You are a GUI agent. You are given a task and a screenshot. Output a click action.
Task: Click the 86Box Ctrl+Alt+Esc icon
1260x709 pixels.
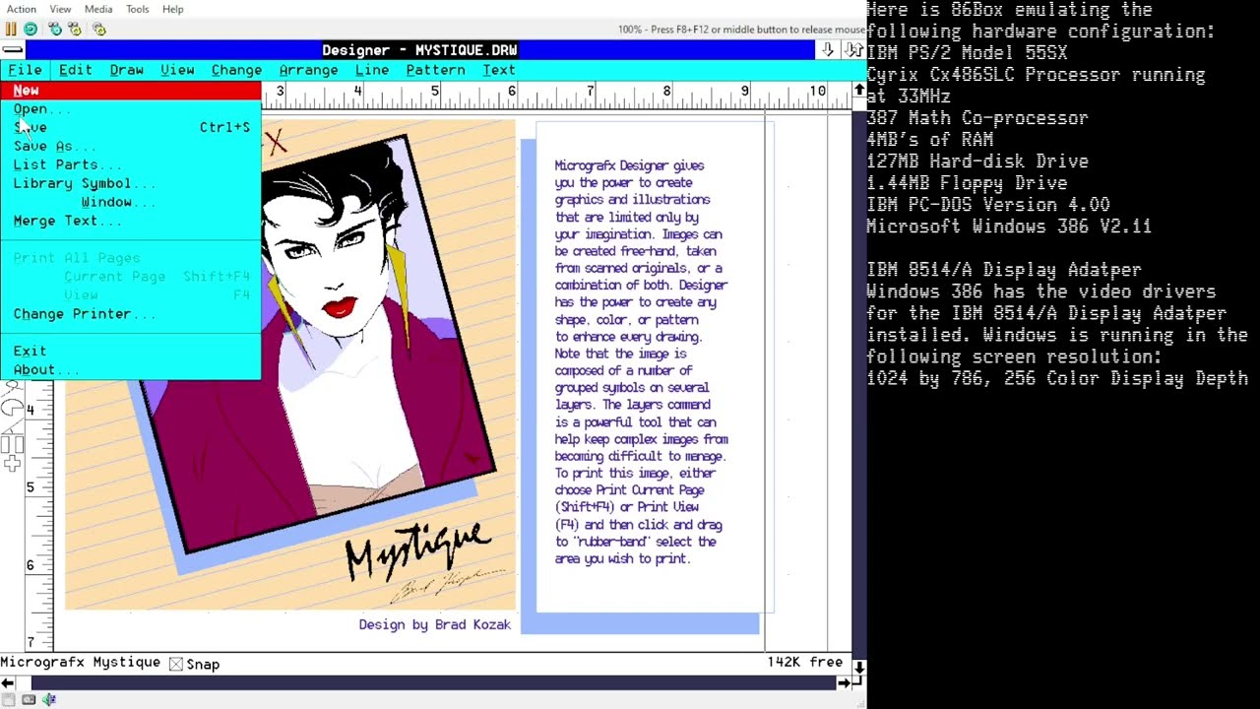pyautogui.click(x=74, y=30)
